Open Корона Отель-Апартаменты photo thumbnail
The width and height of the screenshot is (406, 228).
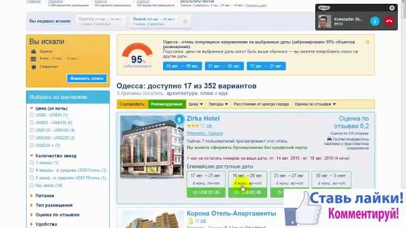(x=152, y=219)
